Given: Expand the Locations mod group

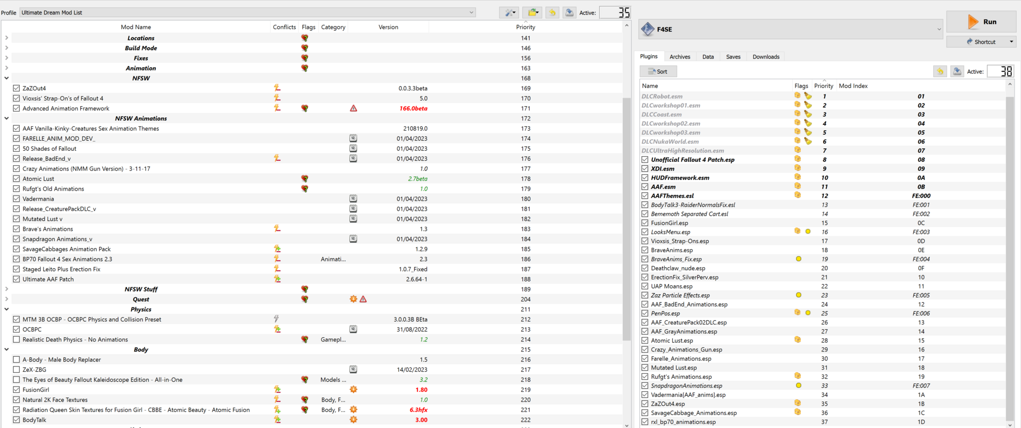Looking at the screenshot, I should 6,38.
